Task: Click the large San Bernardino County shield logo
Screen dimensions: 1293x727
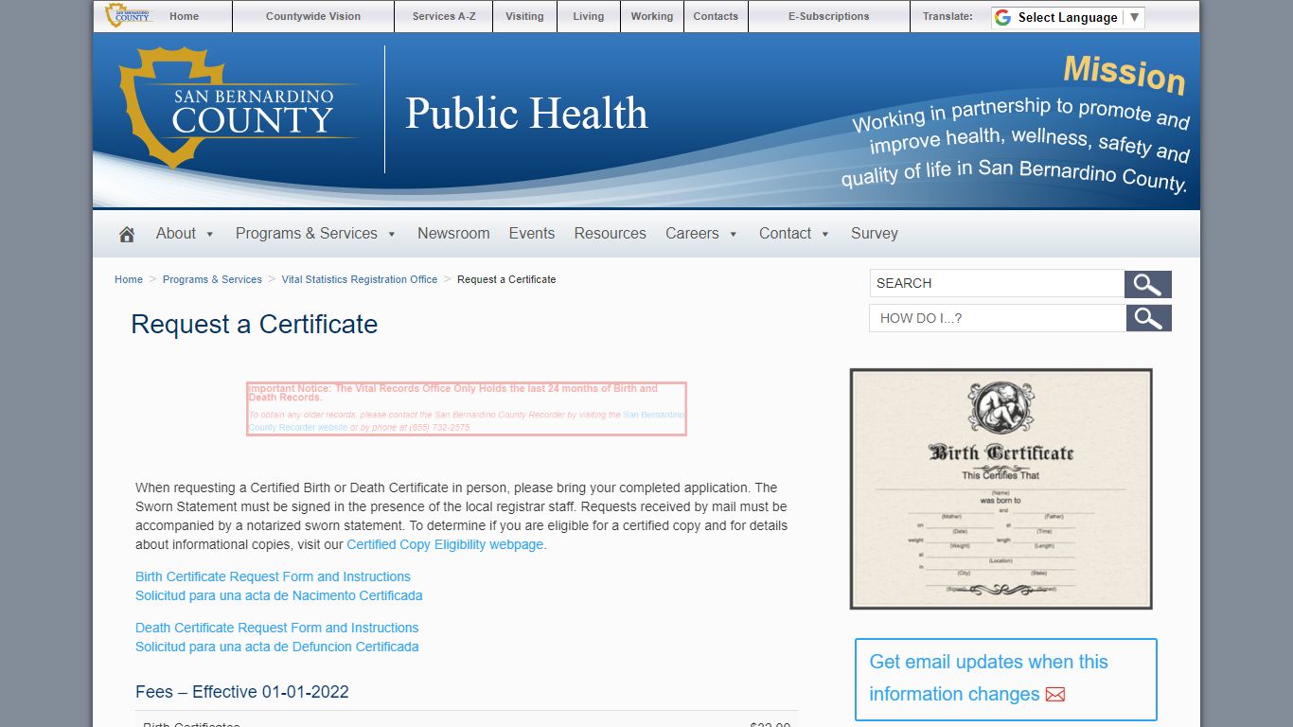Action: pyautogui.click(x=237, y=108)
